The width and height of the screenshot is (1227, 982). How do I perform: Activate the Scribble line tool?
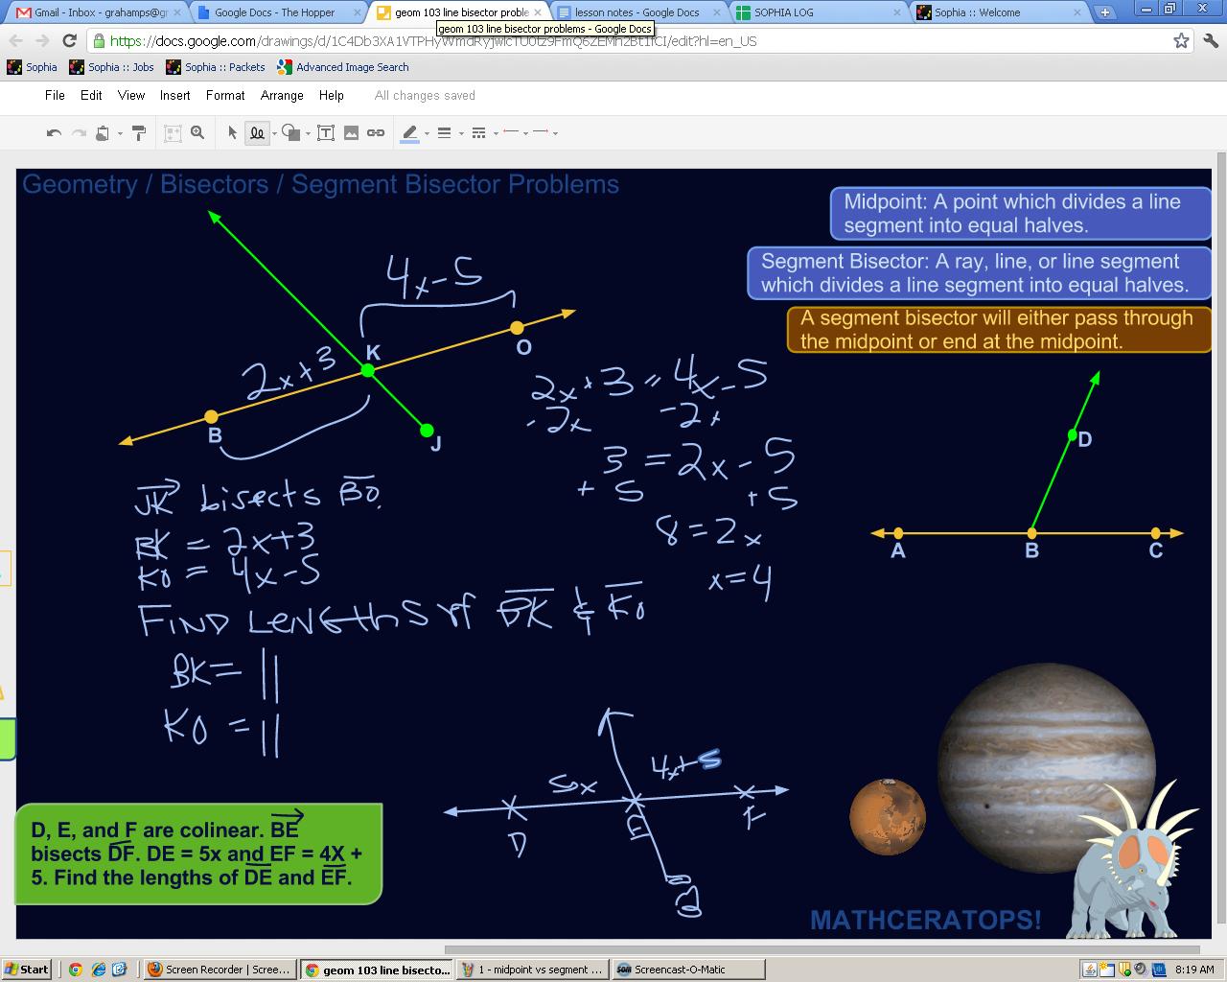257,133
